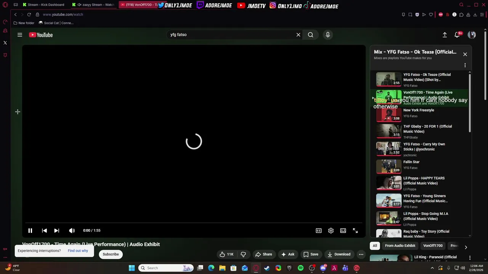This screenshot has width=488, height=274.
Task: Toggle closed captions on the player
Action: coord(319,230)
